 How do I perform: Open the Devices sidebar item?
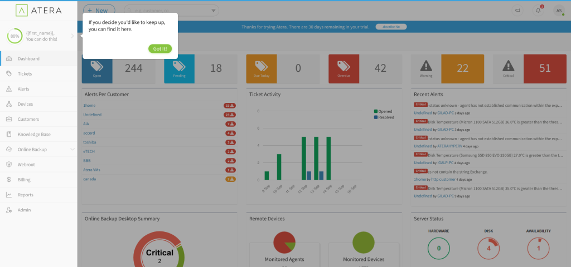click(25, 104)
